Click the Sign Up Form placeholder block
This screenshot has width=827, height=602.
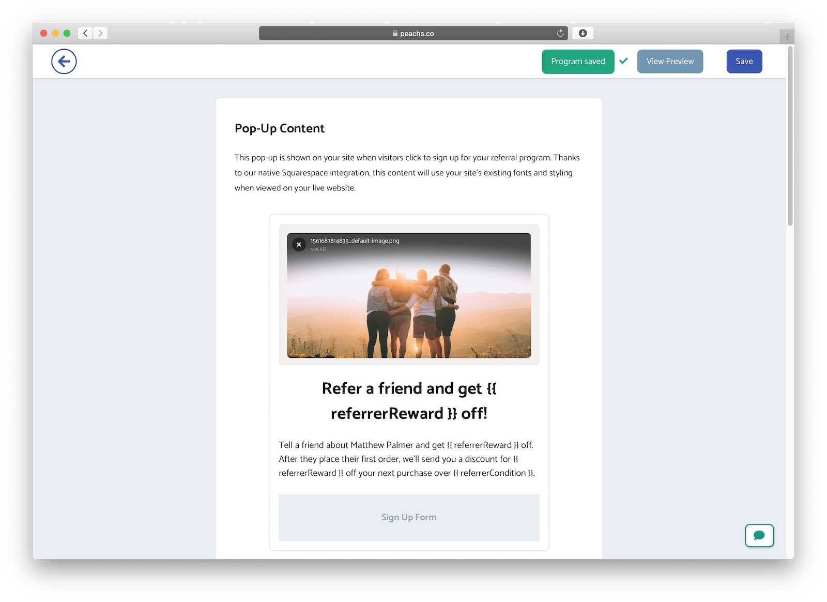click(x=409, y=518)
